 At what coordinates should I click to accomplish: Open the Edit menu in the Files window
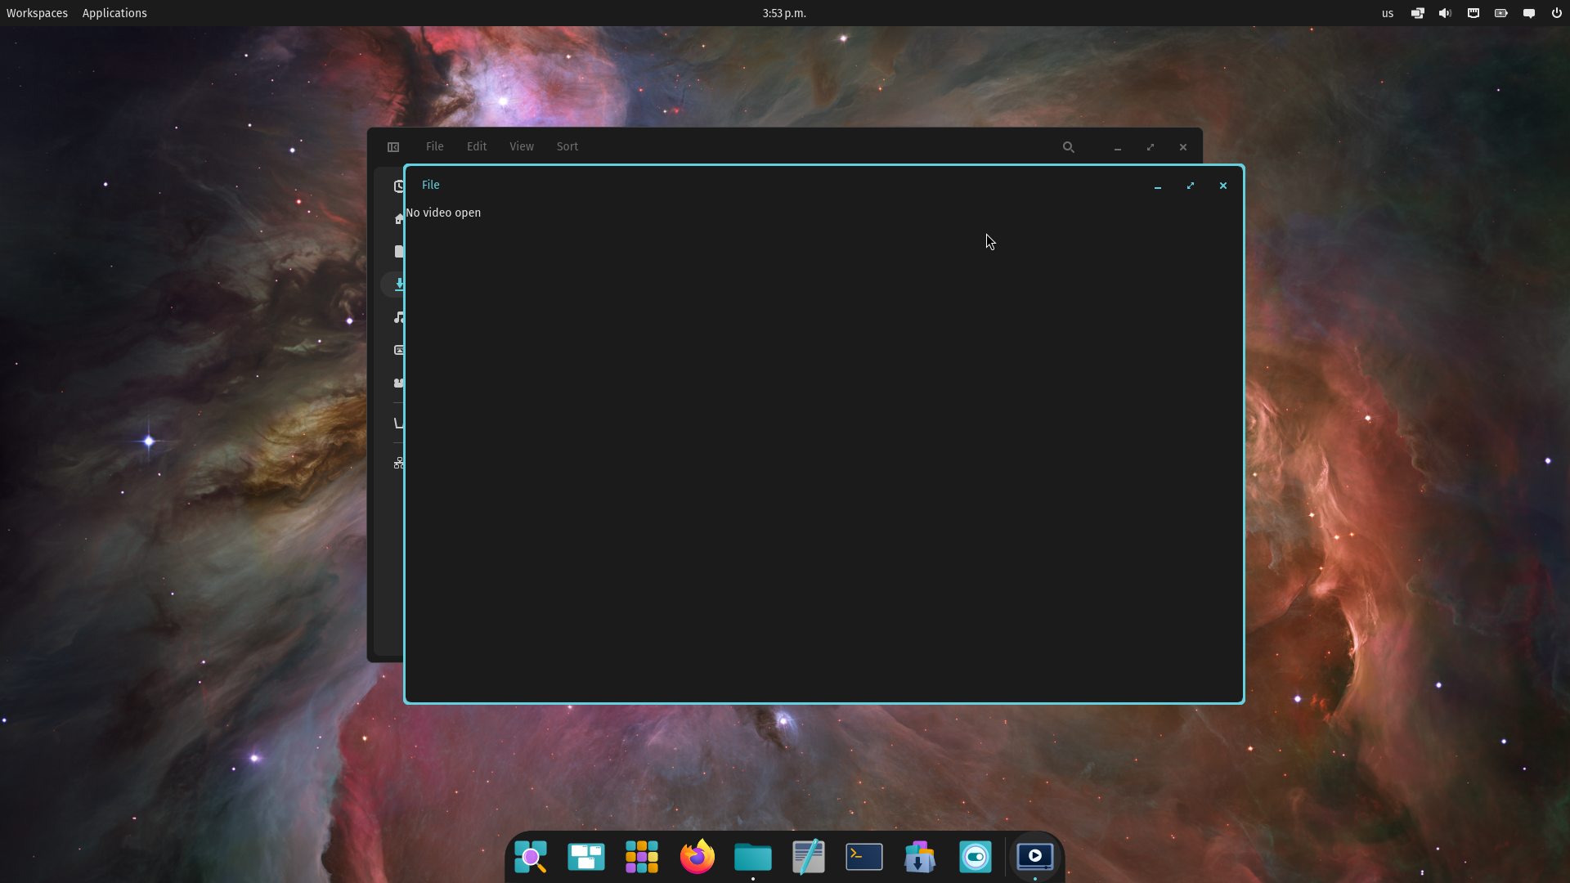pyautogui.click(x=477, y=146)
